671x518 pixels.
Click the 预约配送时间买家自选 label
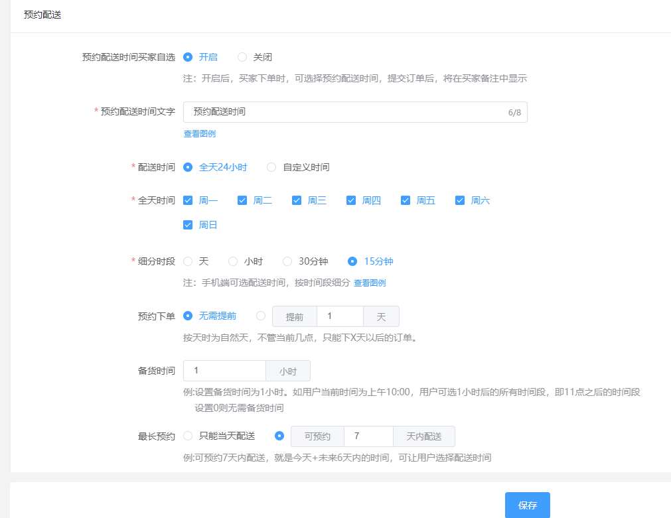coord(129,57)
